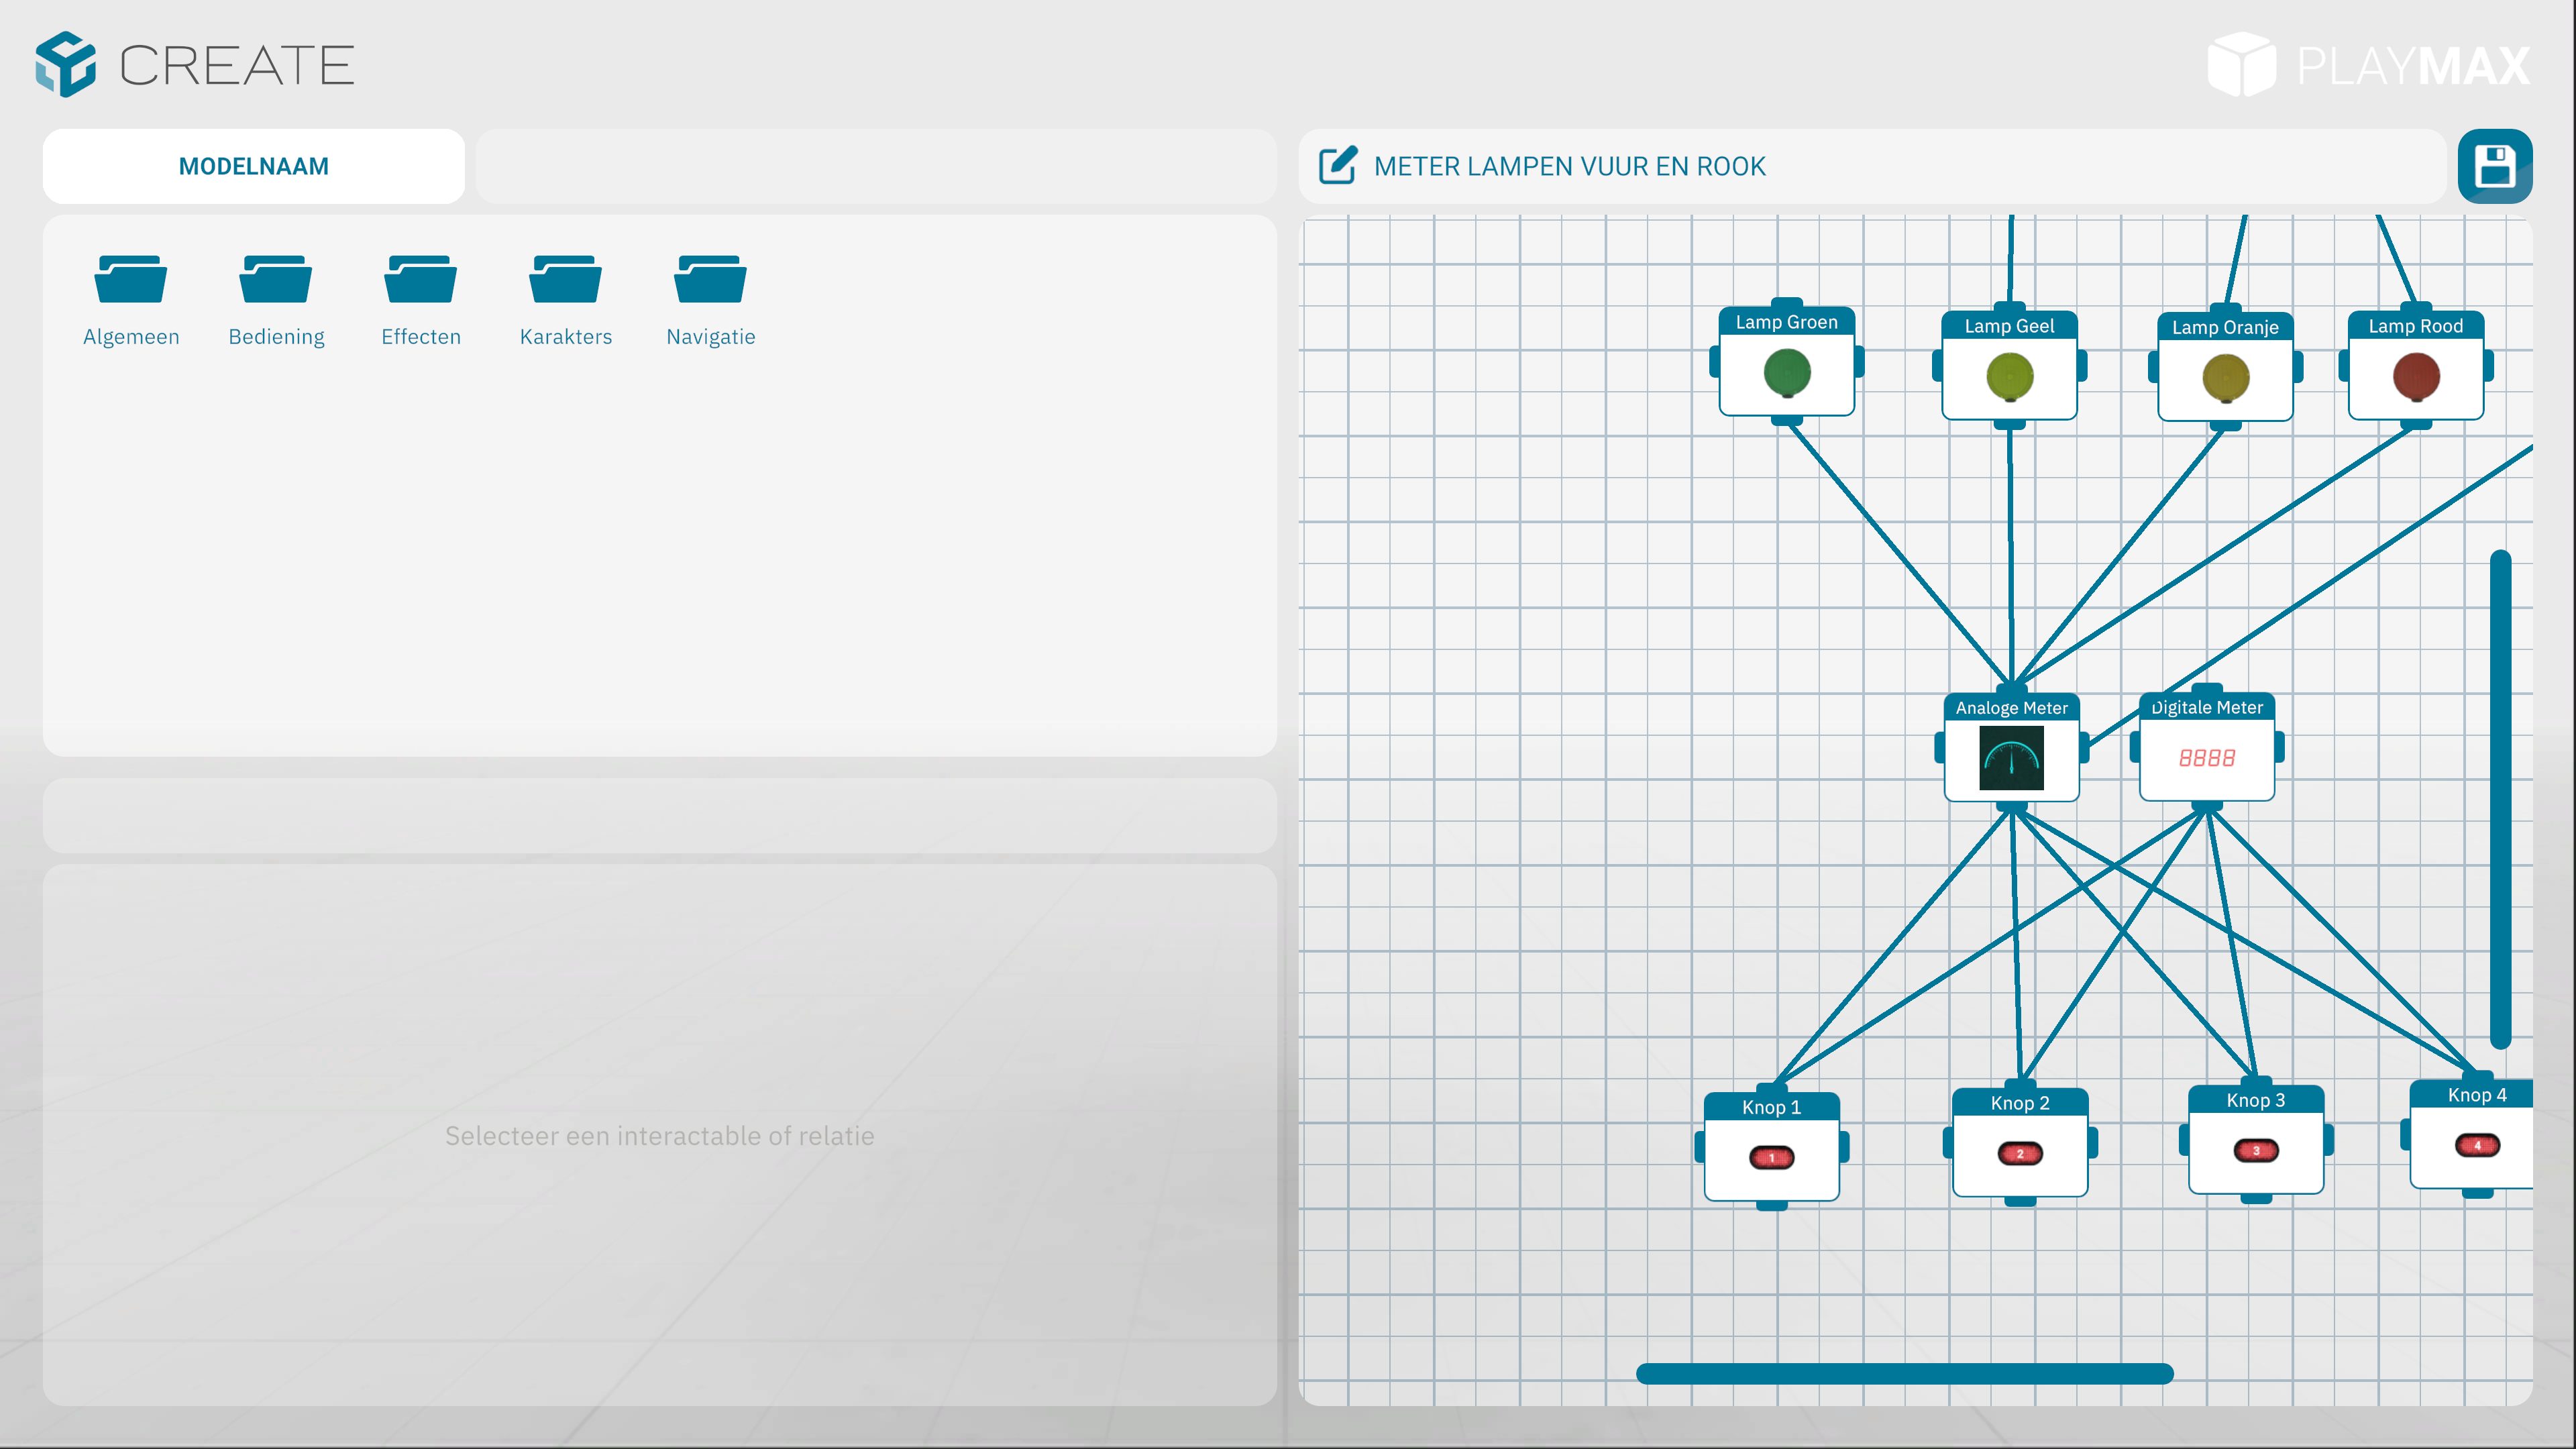
Task: Open the Effecten folder
Action: (421, 280)
